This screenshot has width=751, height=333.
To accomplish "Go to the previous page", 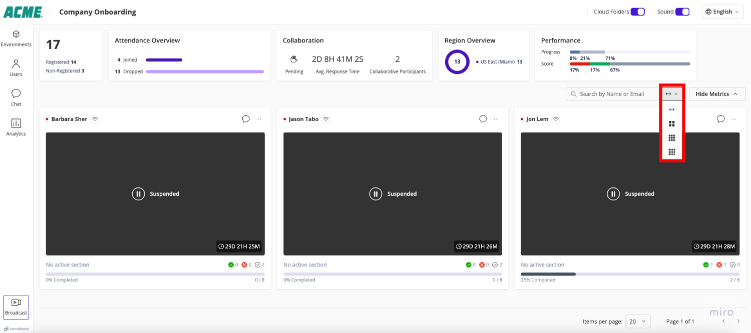I will coord(723,321).
